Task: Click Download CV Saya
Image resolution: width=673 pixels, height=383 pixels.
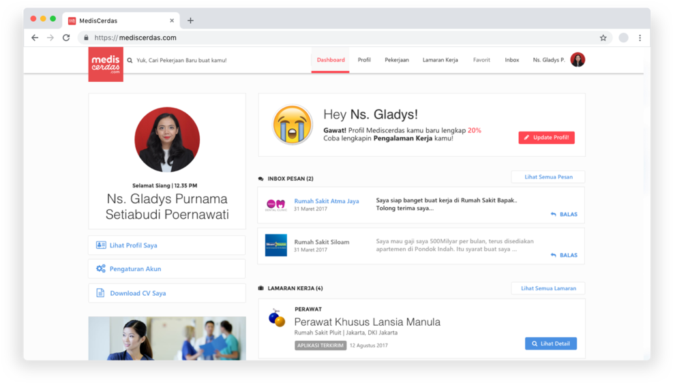Action: (138, 293)
